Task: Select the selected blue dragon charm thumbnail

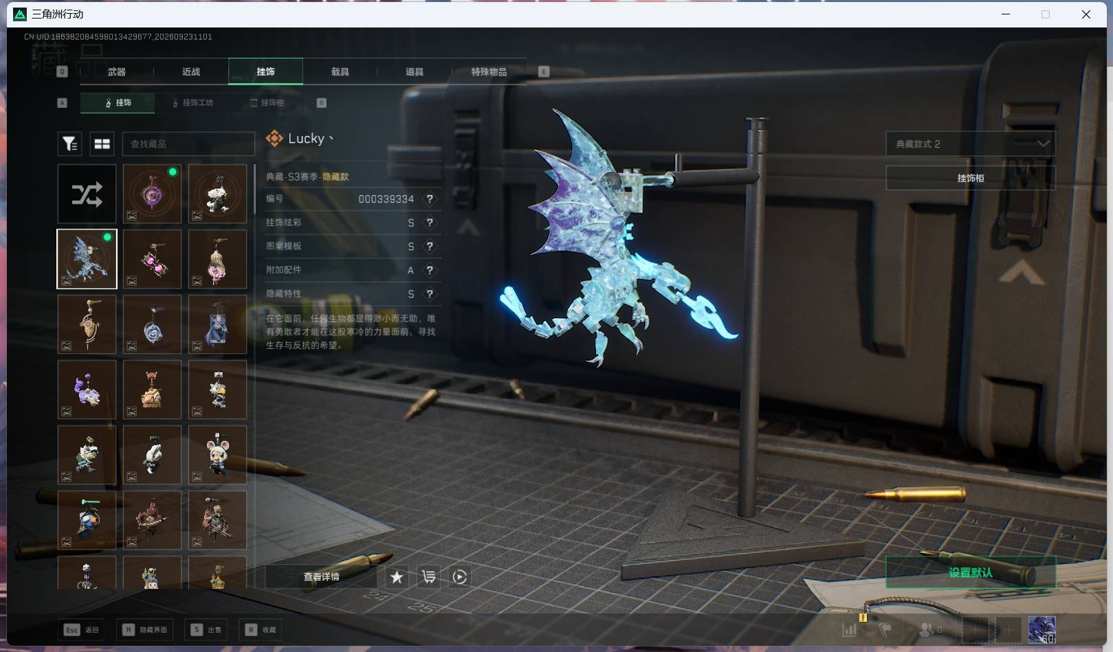Action: point(87,259)
